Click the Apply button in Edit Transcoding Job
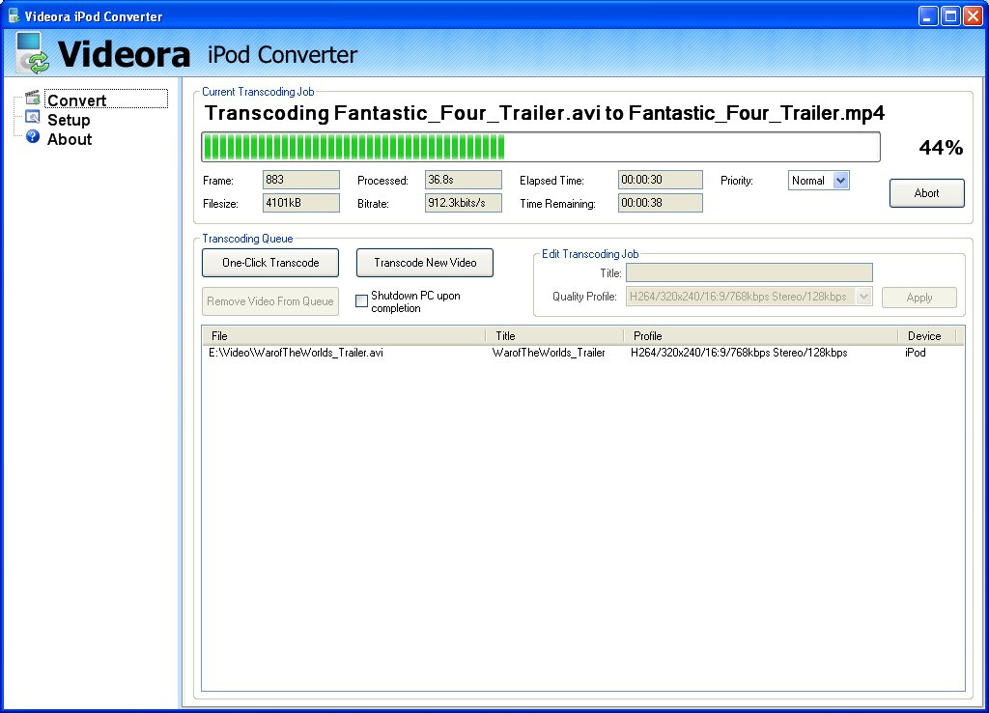 click(919, 298)
